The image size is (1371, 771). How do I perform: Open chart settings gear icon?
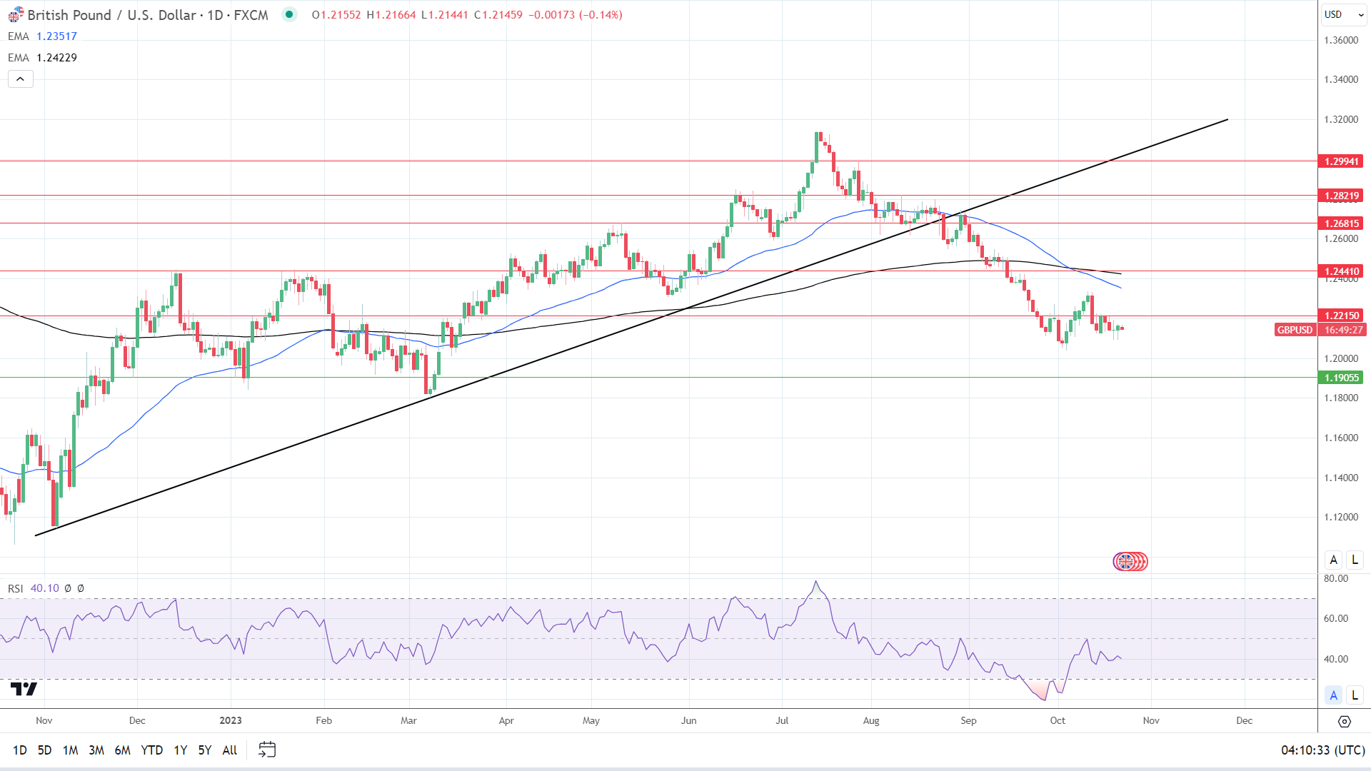[1345, 722]
